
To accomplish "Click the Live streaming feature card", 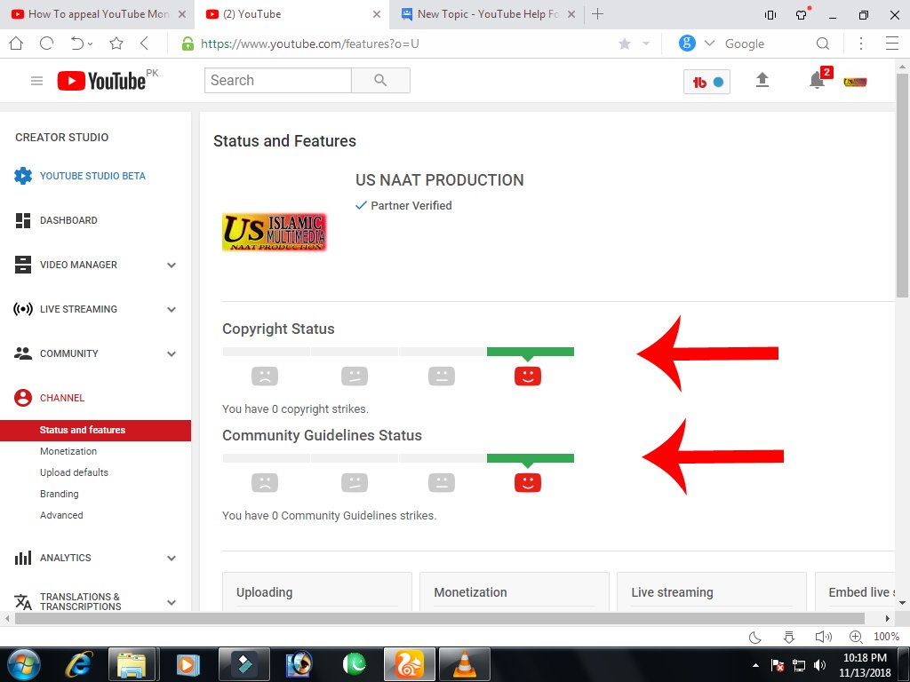I will (x=712, y=592).
